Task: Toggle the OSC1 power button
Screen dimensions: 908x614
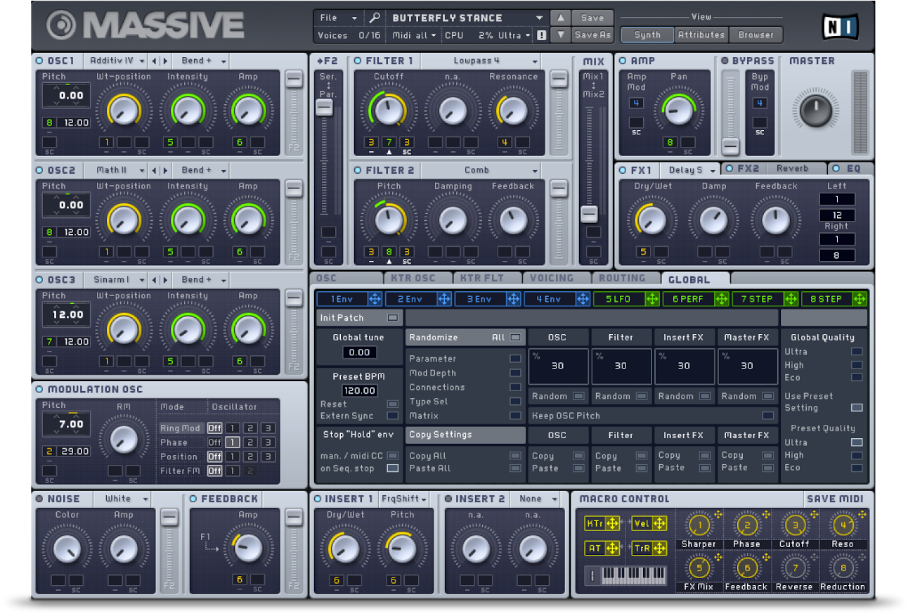Action: (39, 60)
